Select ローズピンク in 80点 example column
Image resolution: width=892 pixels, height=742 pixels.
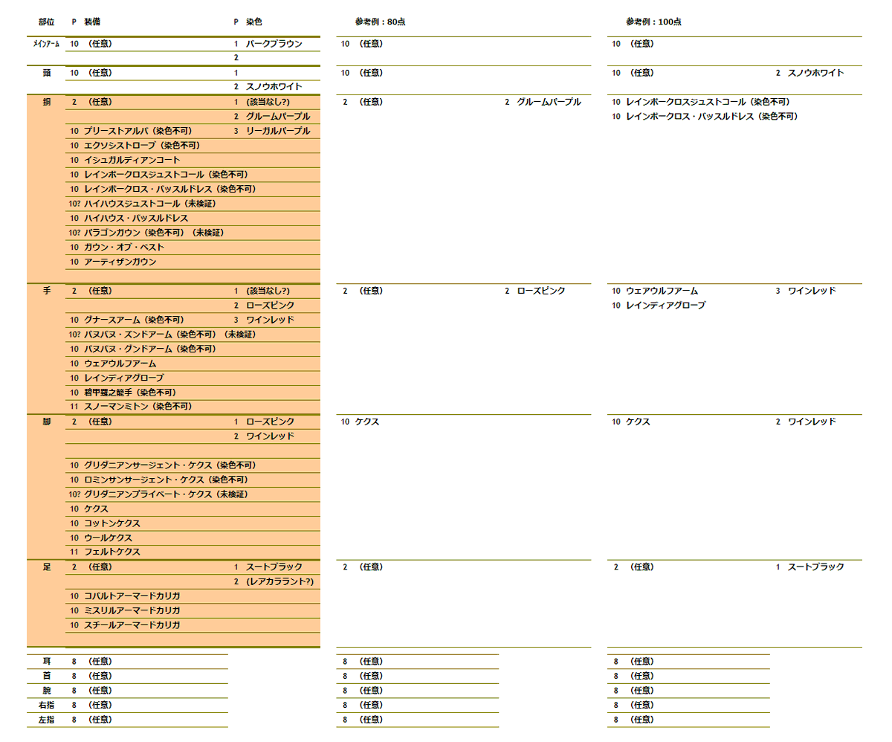[540, 291]
